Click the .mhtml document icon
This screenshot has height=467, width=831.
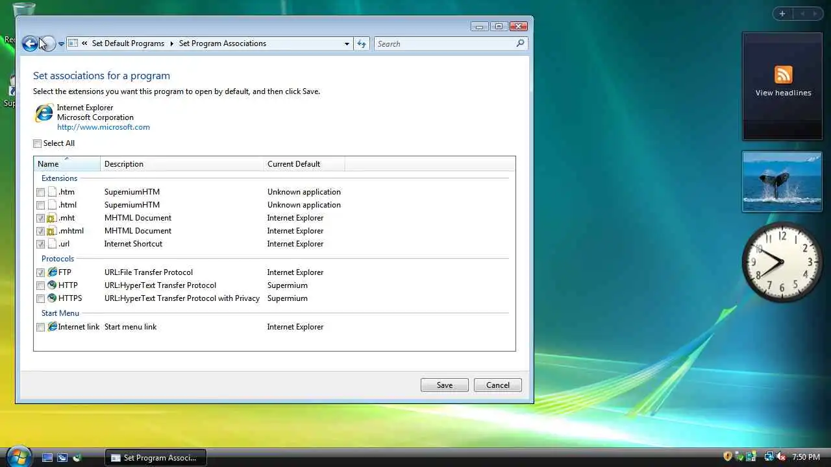[52, 231]
